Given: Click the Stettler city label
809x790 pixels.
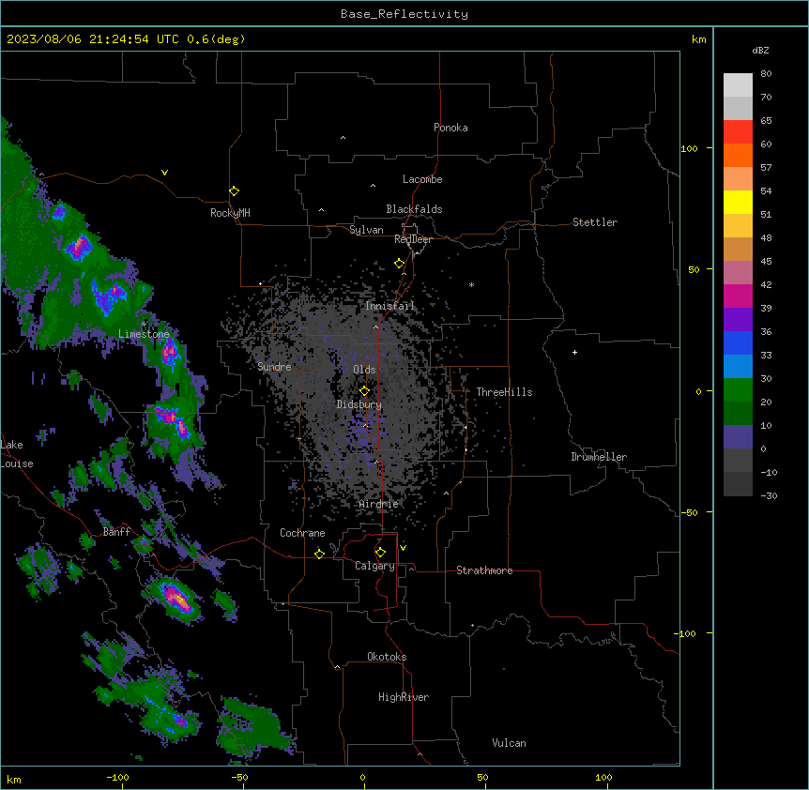Looking at the screenshot, I should coord(595,222).
